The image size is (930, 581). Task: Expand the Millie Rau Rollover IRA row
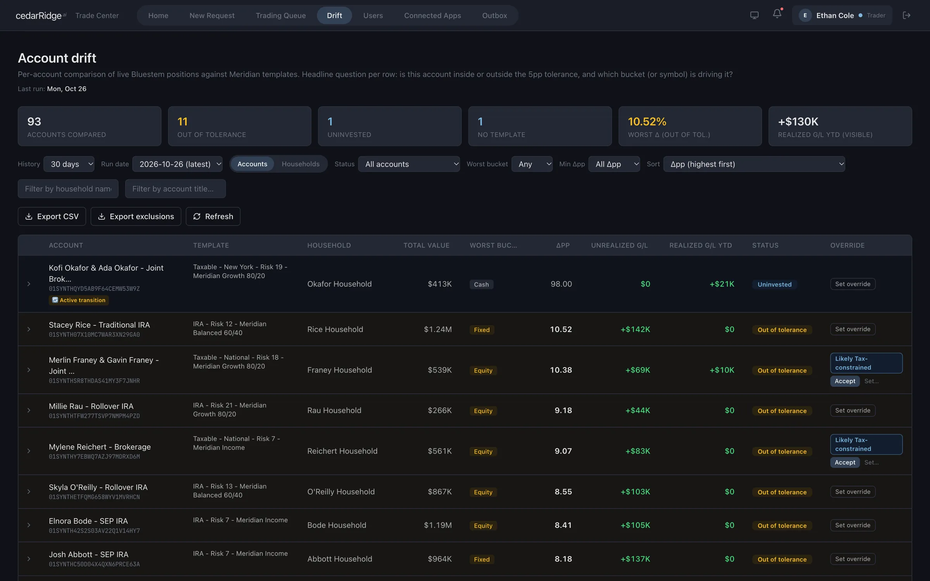coord(29,410)
